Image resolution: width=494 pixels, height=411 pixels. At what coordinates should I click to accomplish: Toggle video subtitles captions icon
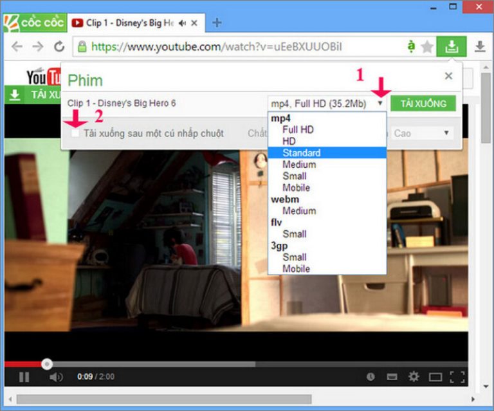click(392, 377)
